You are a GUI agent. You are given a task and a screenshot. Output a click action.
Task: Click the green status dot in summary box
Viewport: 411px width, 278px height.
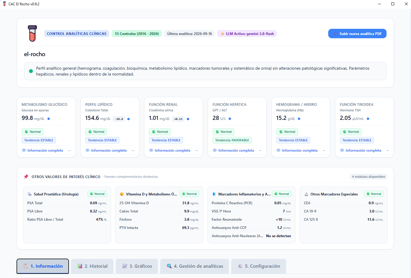pos(31,71)
